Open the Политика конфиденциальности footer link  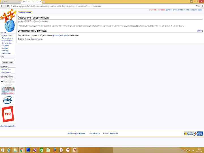pos(76,133)
